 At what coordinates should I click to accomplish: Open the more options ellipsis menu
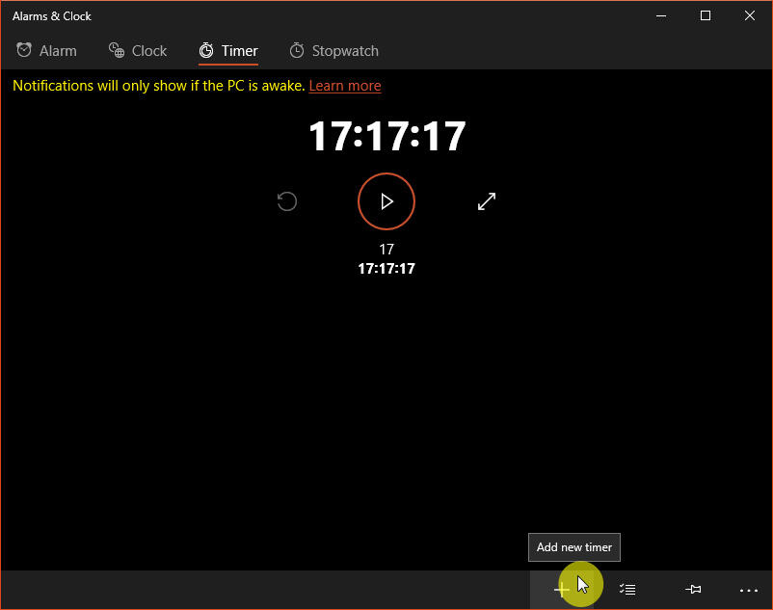coord(748,590)
